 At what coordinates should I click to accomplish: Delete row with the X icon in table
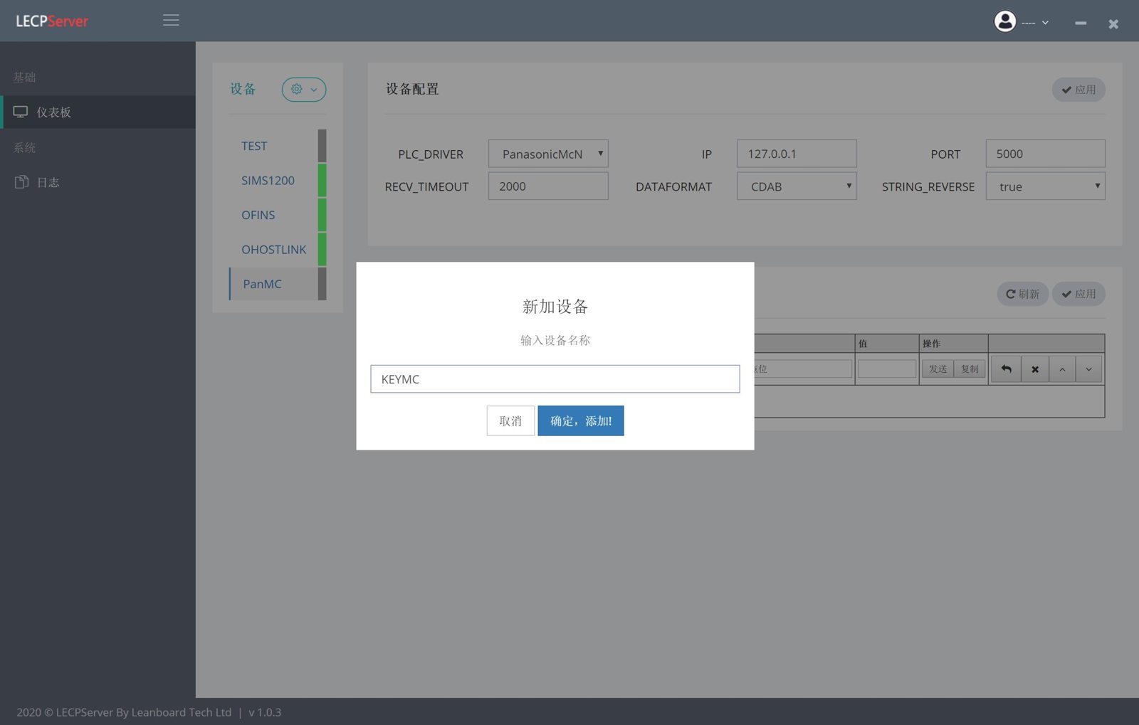1035,369
